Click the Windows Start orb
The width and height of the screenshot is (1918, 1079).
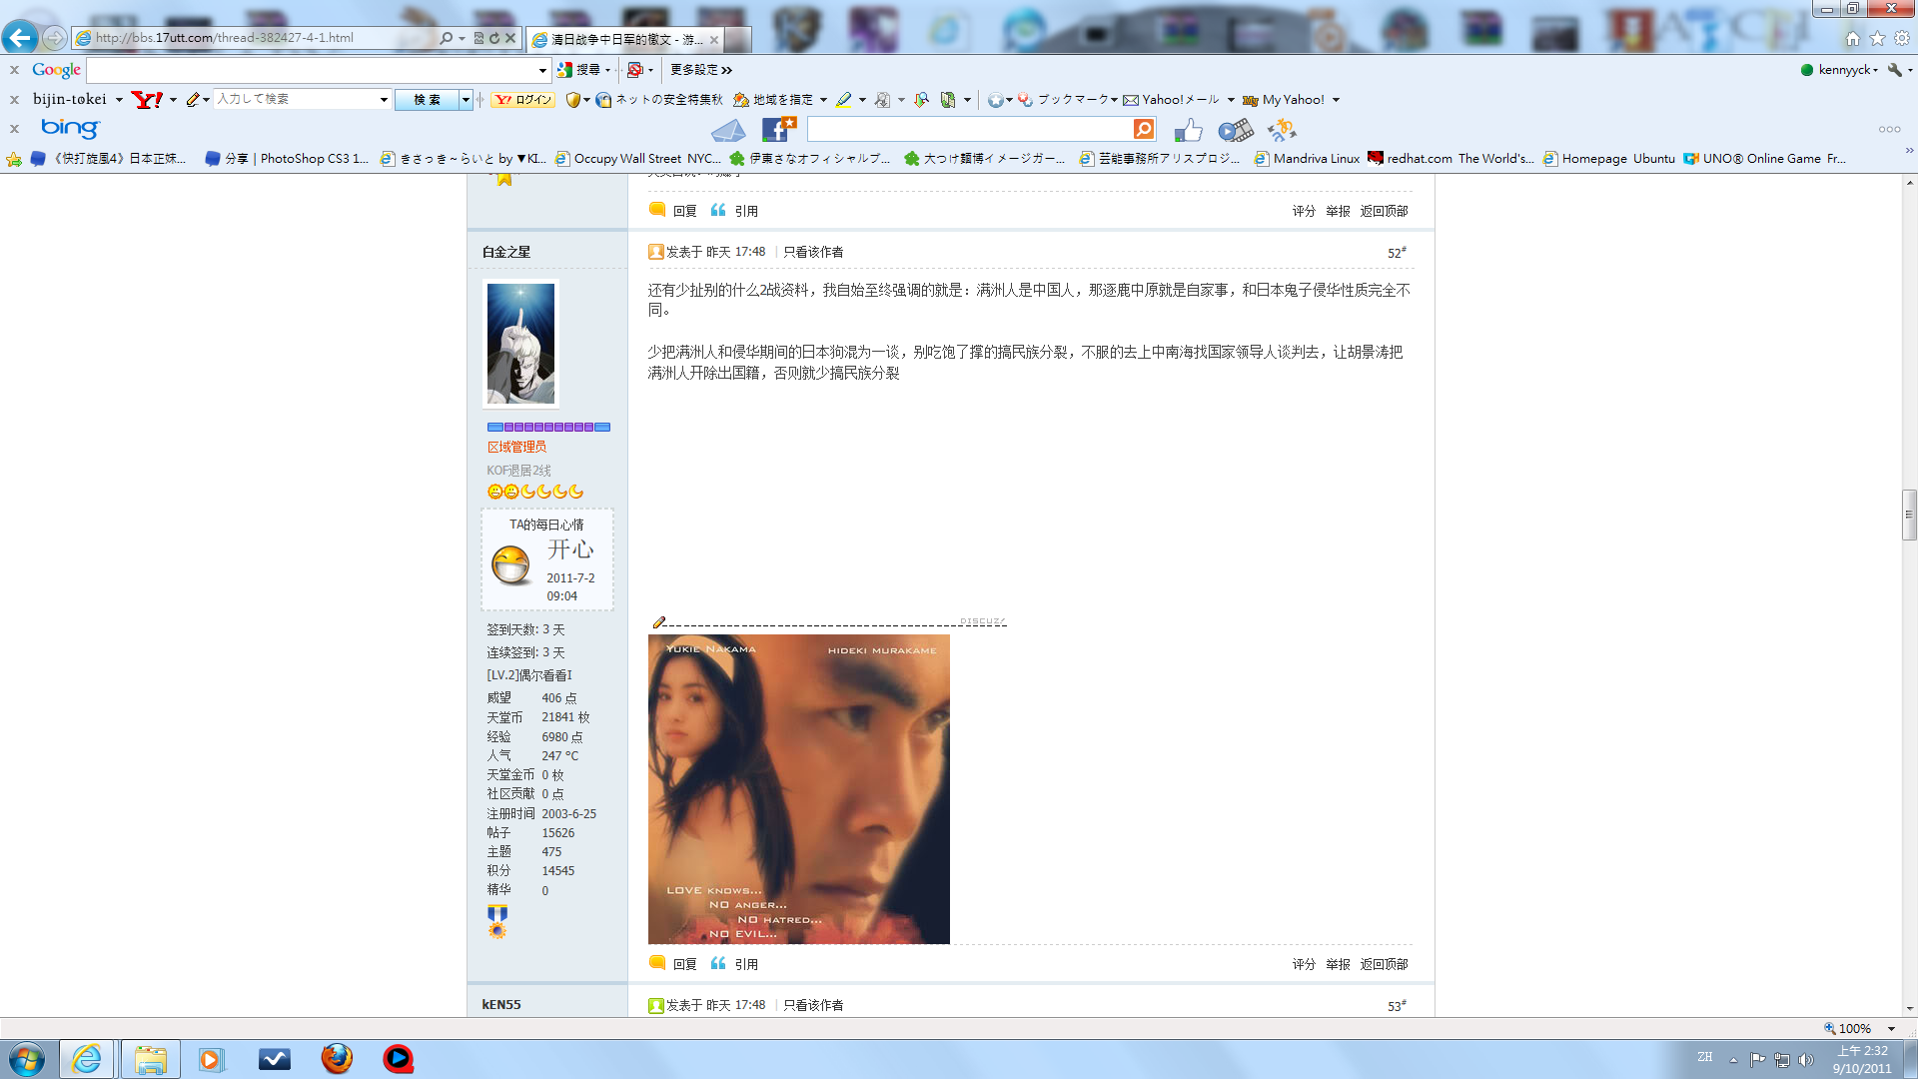pos(27,1059)
